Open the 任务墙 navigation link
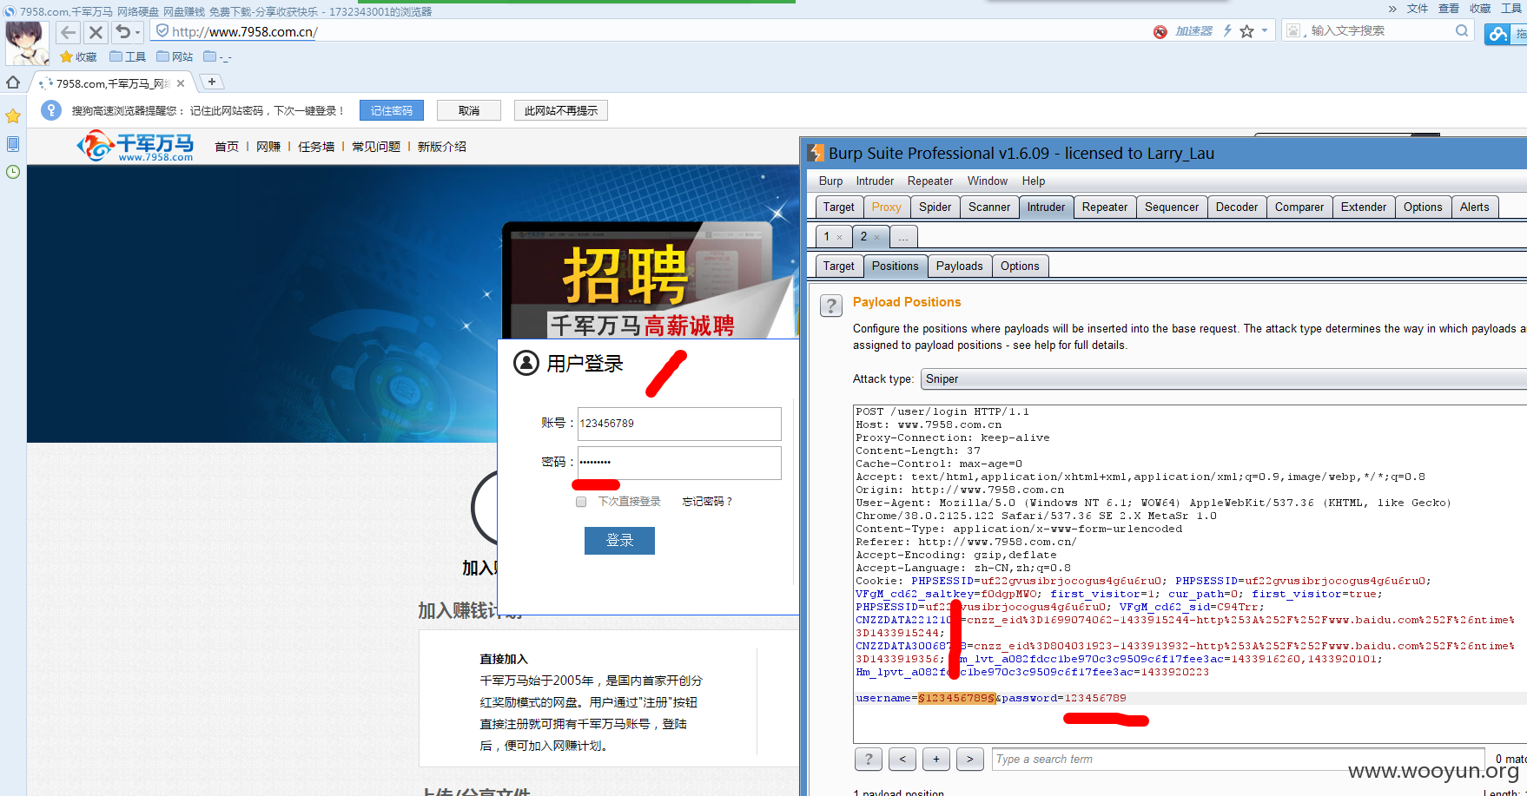 click(x=316, y=147)
